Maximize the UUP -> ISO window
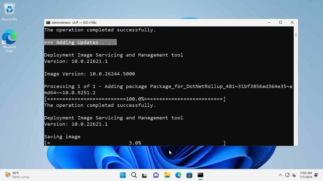 280,22
